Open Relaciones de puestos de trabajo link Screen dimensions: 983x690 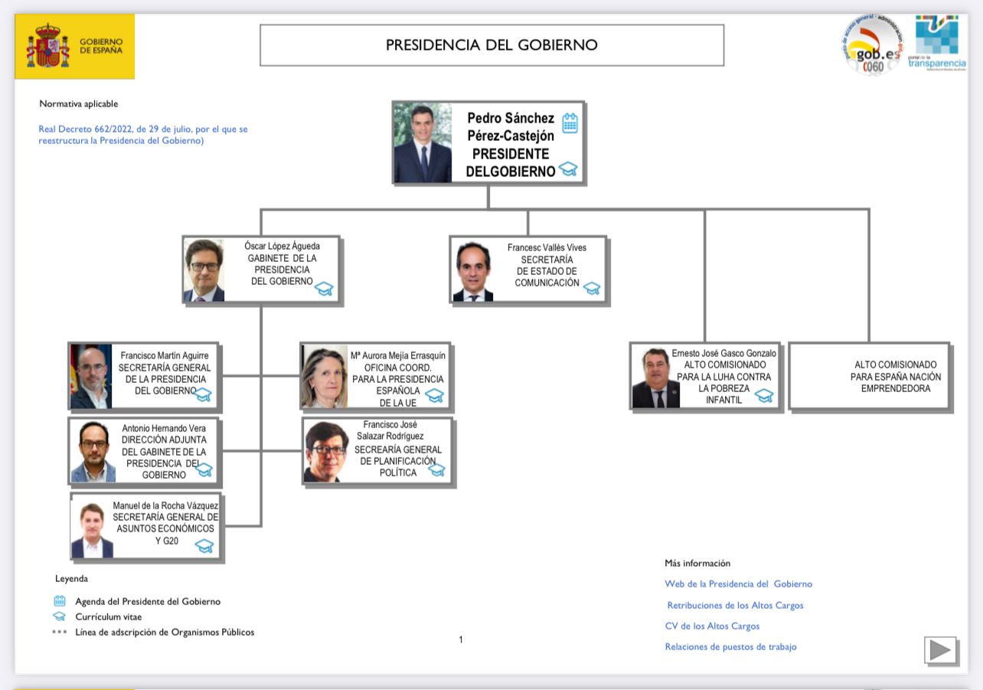pos(730,646)
